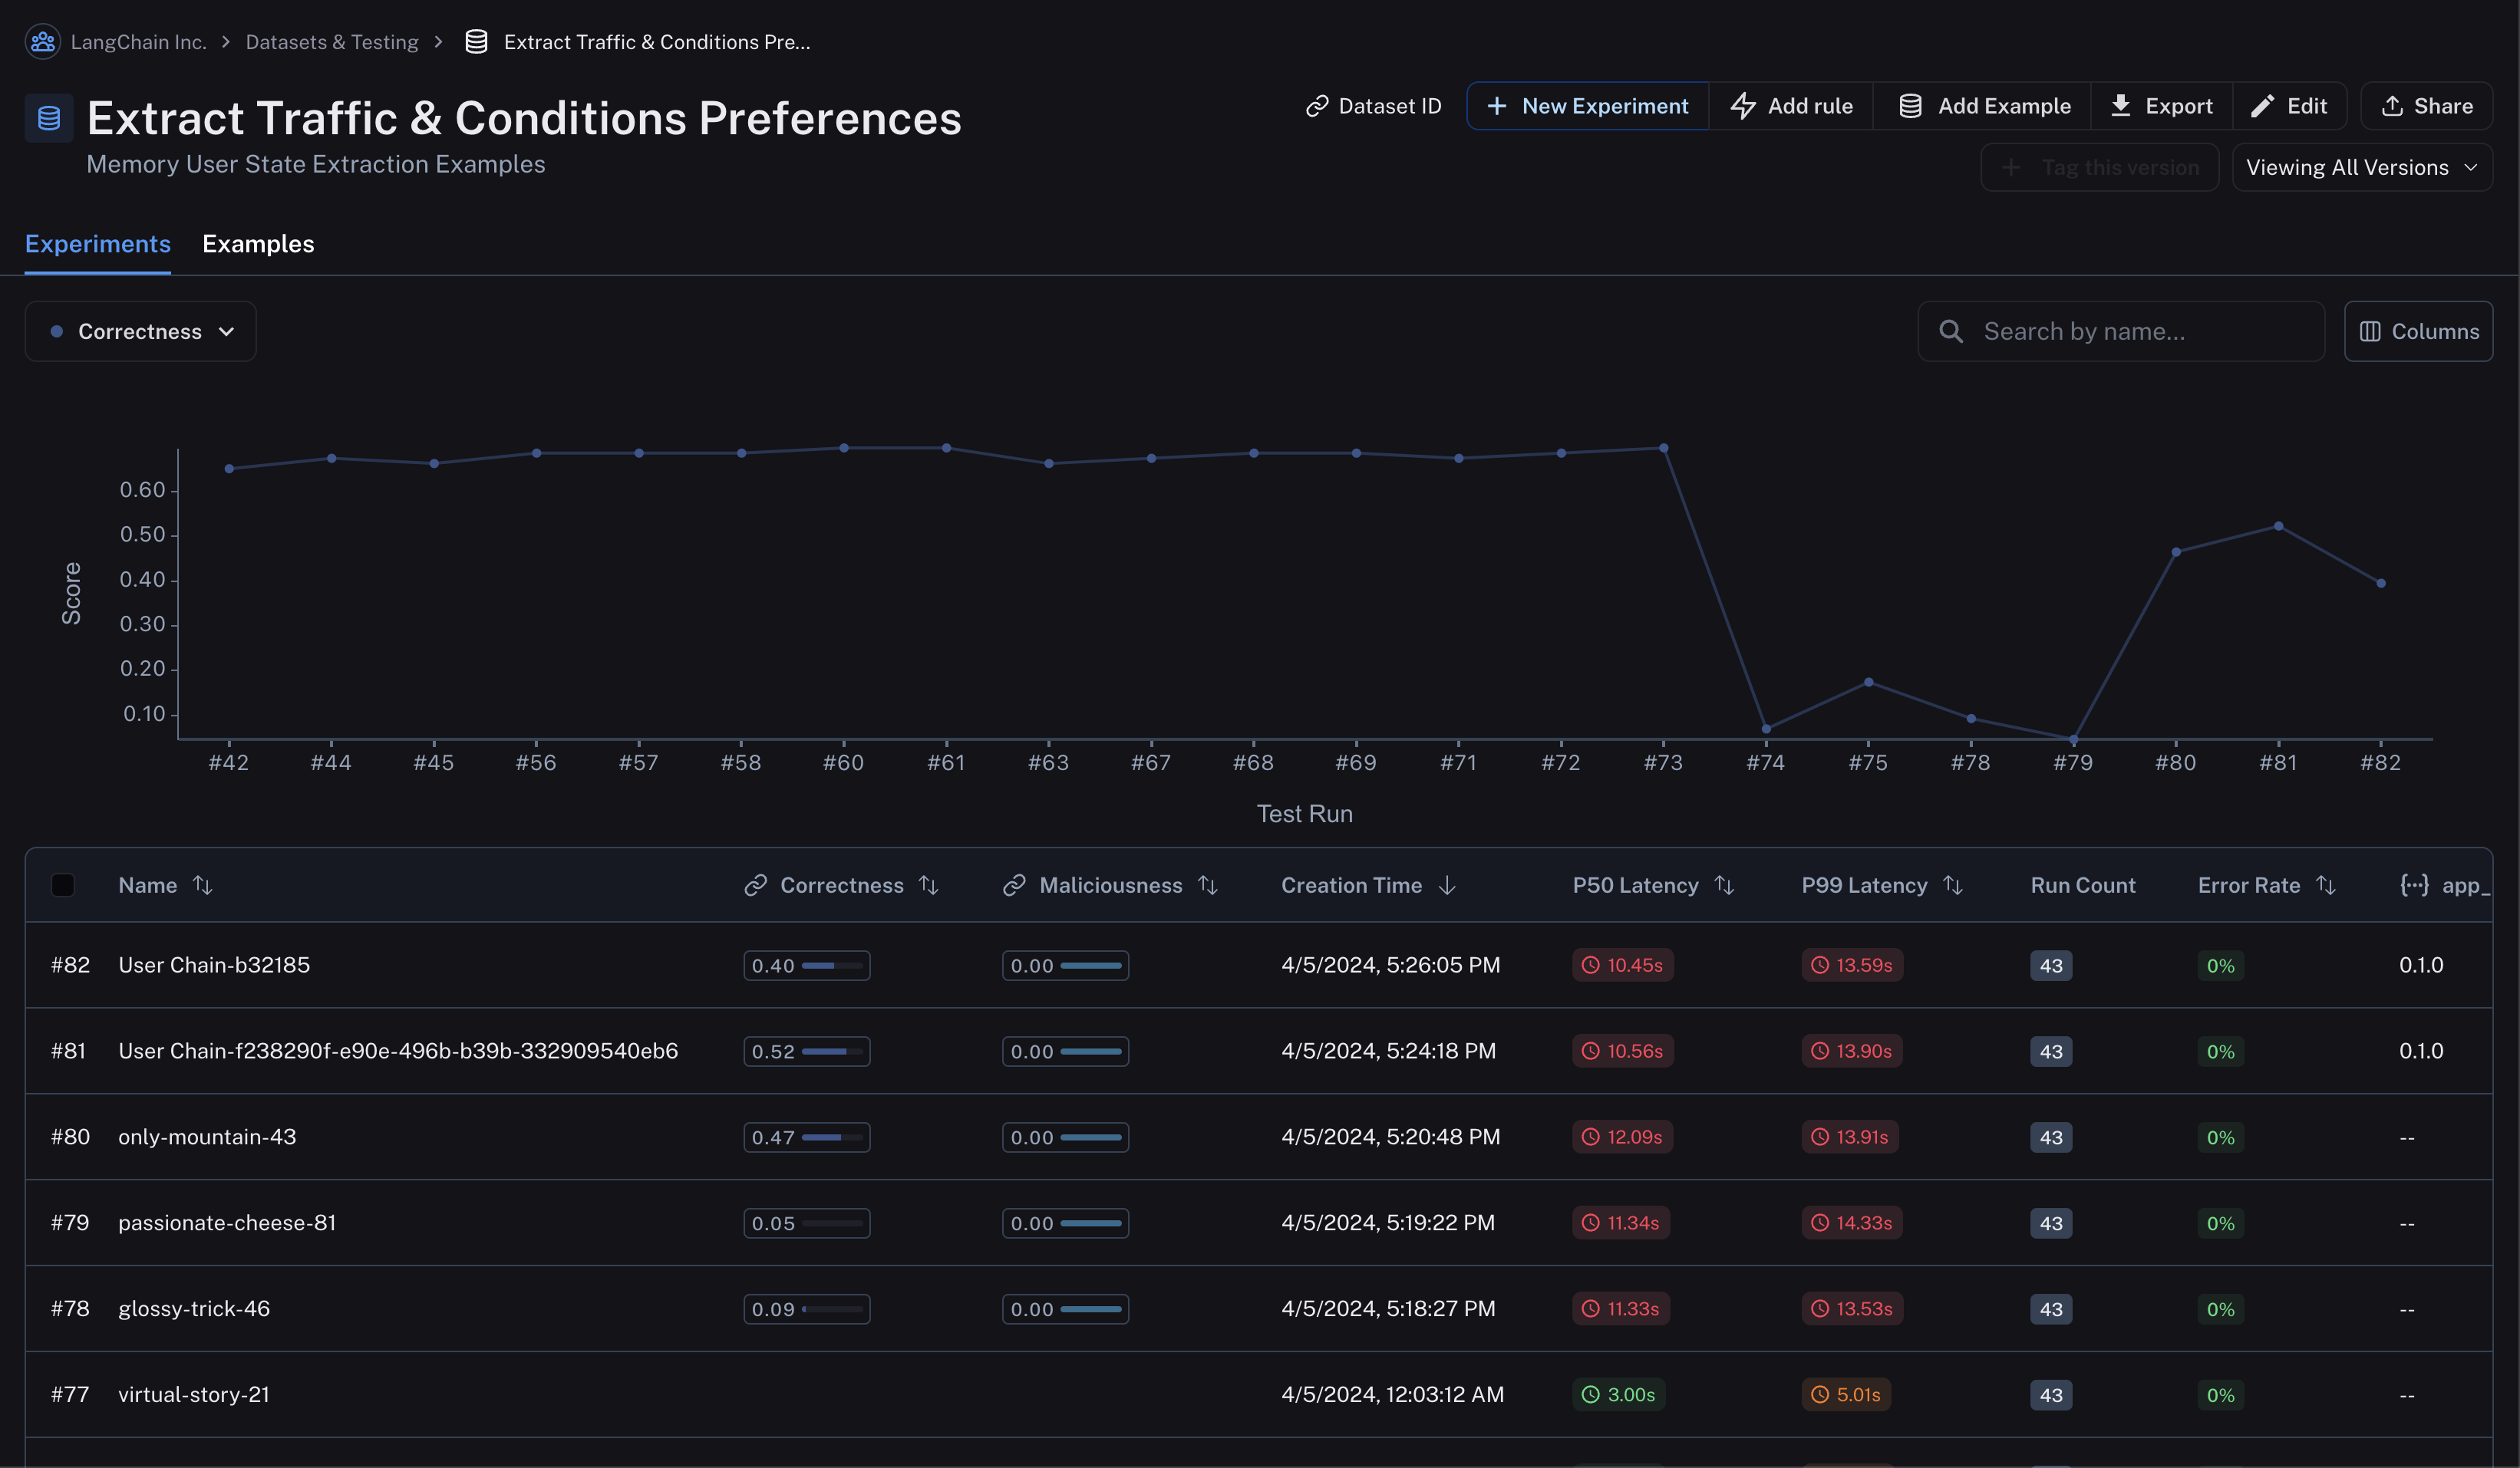Screen dimensions: 2520x1468
Task: Expand the Correctness metric dropdown
Action: tap(141, 332)
